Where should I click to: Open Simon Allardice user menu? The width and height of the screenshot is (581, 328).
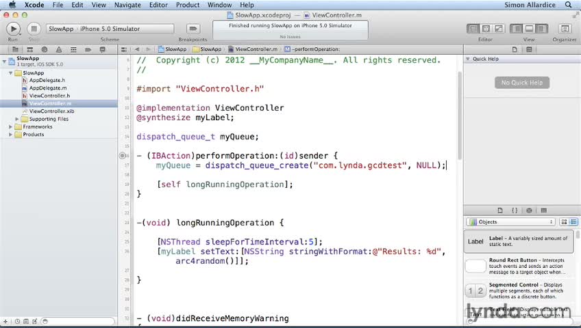pyautogui.click(x=530, y=5)
